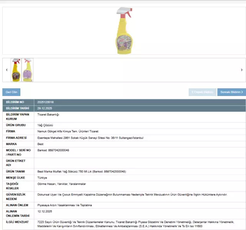Click the measure date 12.12.2025

pos(45,211)
